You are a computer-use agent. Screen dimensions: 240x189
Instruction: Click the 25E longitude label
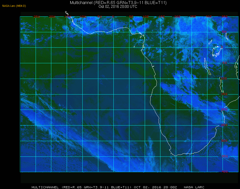193,17
